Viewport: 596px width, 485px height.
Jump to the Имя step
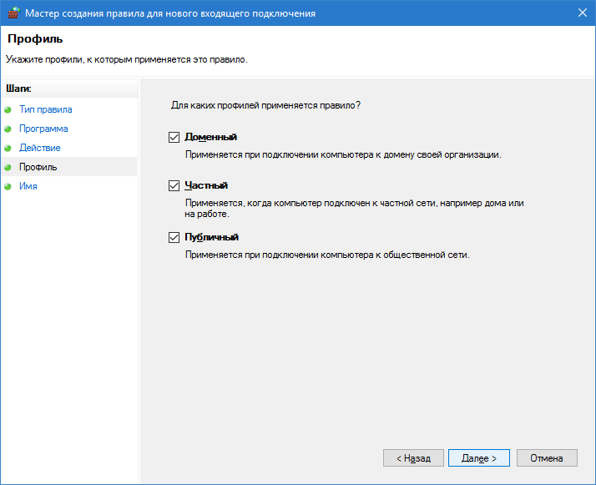[28, 186]
